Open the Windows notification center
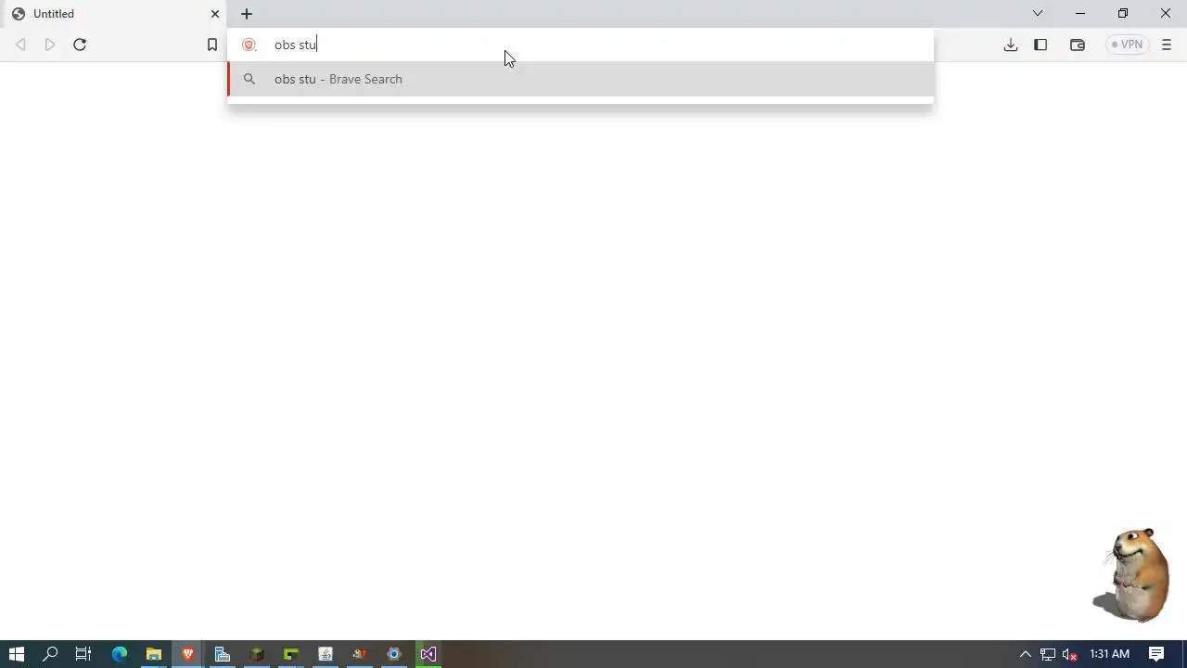The height and width of the screenshot is (668, 1187). [1156, 654]
